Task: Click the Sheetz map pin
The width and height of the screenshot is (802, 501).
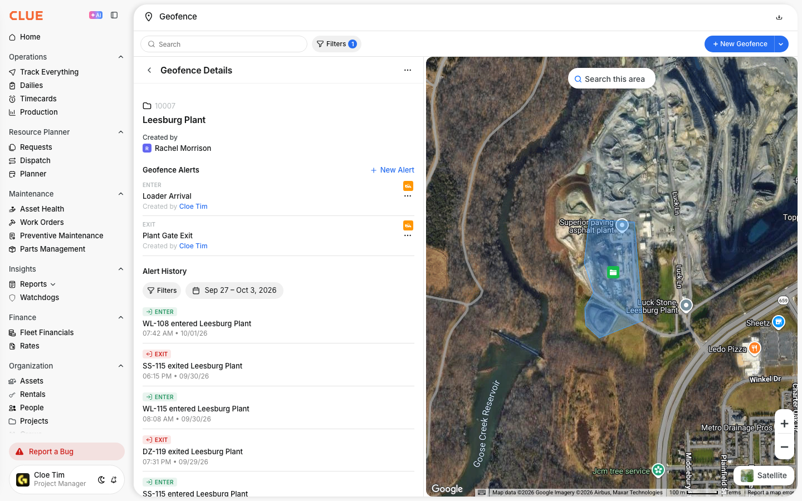Action: pyautogui.click(x=779, y=322)
